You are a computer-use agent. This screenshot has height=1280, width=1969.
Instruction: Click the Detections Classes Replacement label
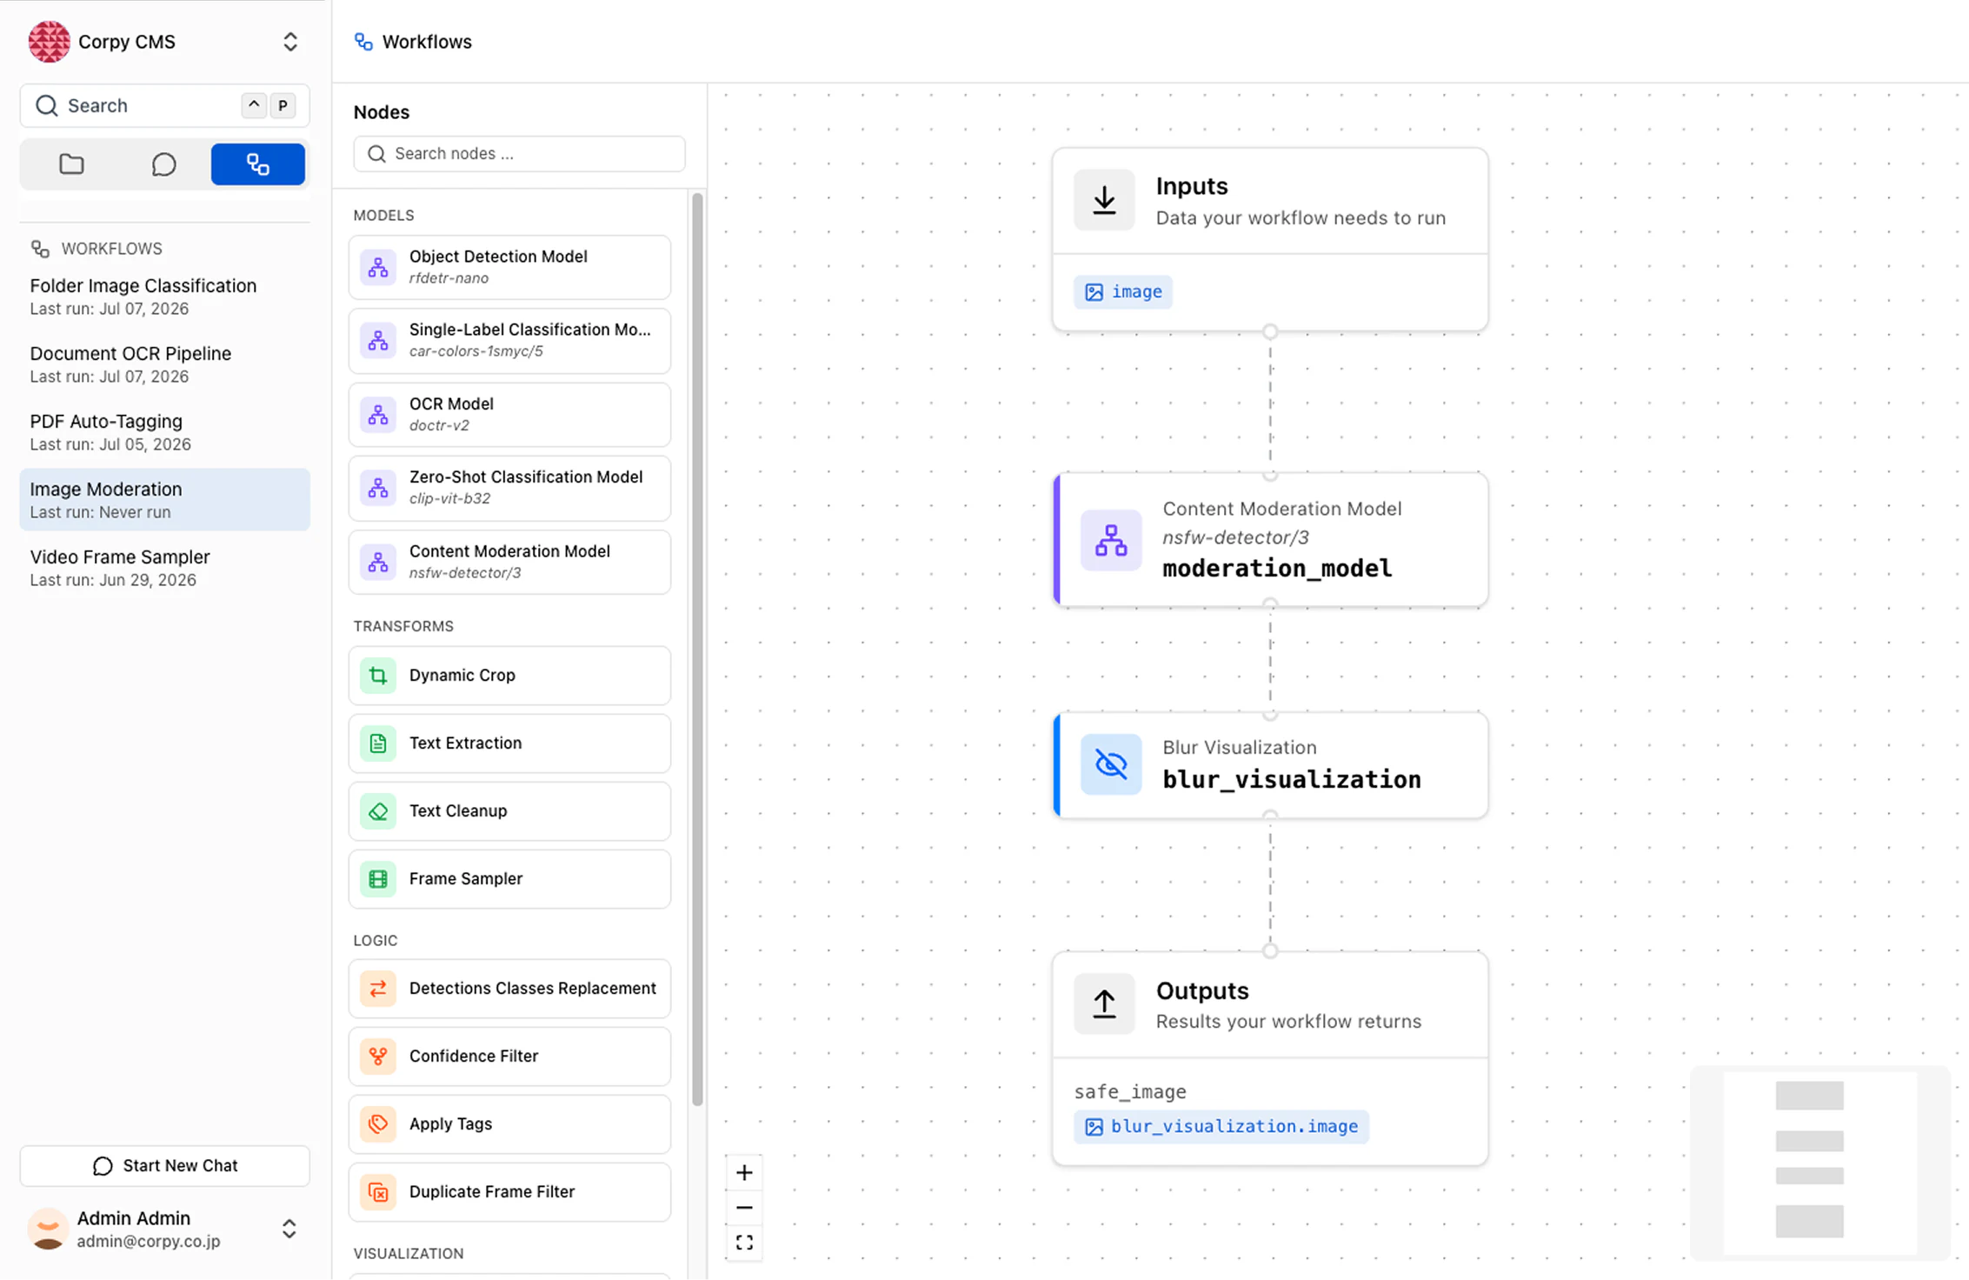click(x=532, y=988)
